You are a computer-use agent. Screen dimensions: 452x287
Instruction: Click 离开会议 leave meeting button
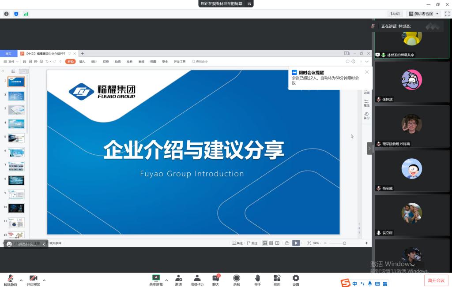point(436,280)
